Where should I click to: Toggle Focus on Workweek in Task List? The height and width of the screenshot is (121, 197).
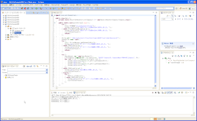[x=179, y=16]
